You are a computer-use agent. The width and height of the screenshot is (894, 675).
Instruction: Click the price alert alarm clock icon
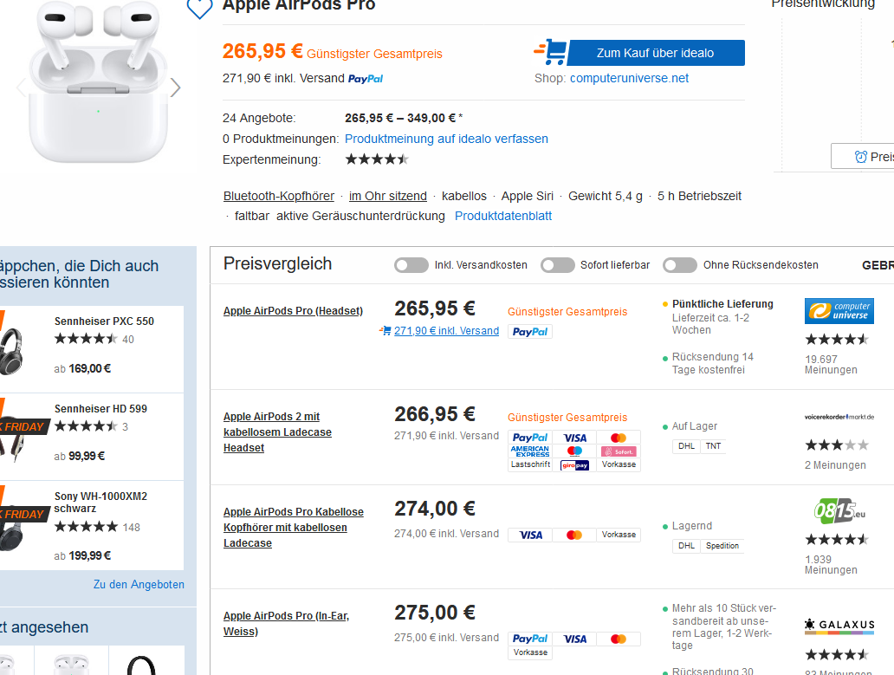pyautogui.click(x=860, y=157)
